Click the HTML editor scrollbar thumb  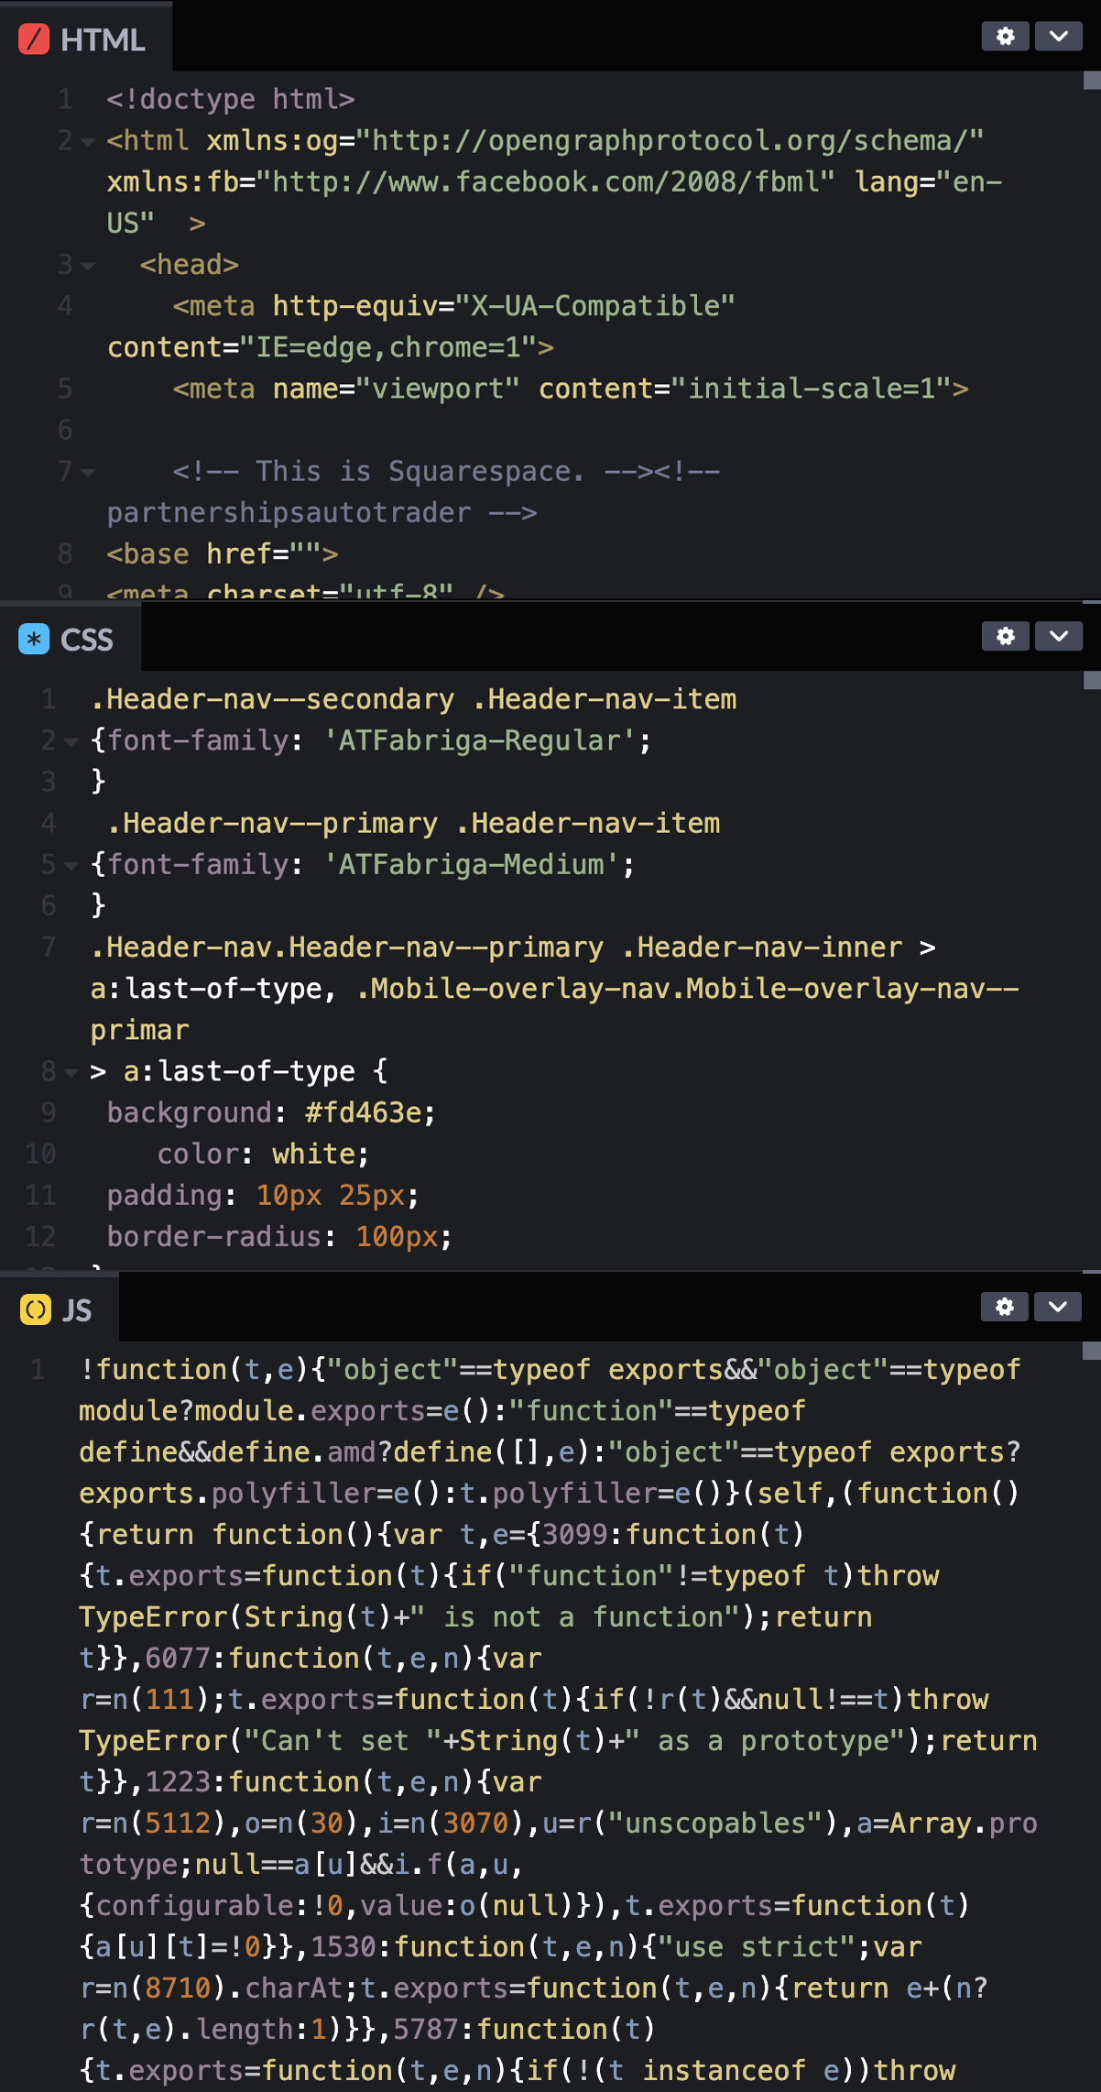1092,81
